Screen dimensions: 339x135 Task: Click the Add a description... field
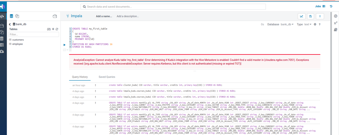click(x=128, y=16)
